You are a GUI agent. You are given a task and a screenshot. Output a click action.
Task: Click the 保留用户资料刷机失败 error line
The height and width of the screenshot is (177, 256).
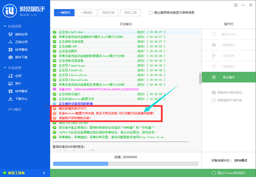(75, 118)
